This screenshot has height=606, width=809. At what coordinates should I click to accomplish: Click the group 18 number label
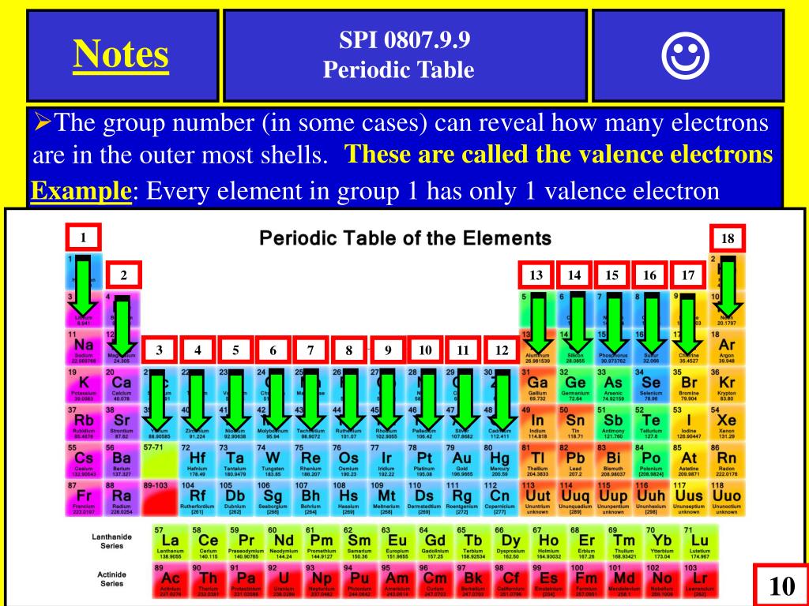click(x=728, y=238)
